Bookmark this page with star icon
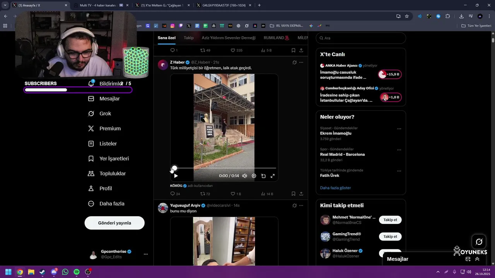Viewport: 495px width, 278px height. pyautogui.click(x=407, y=16)
